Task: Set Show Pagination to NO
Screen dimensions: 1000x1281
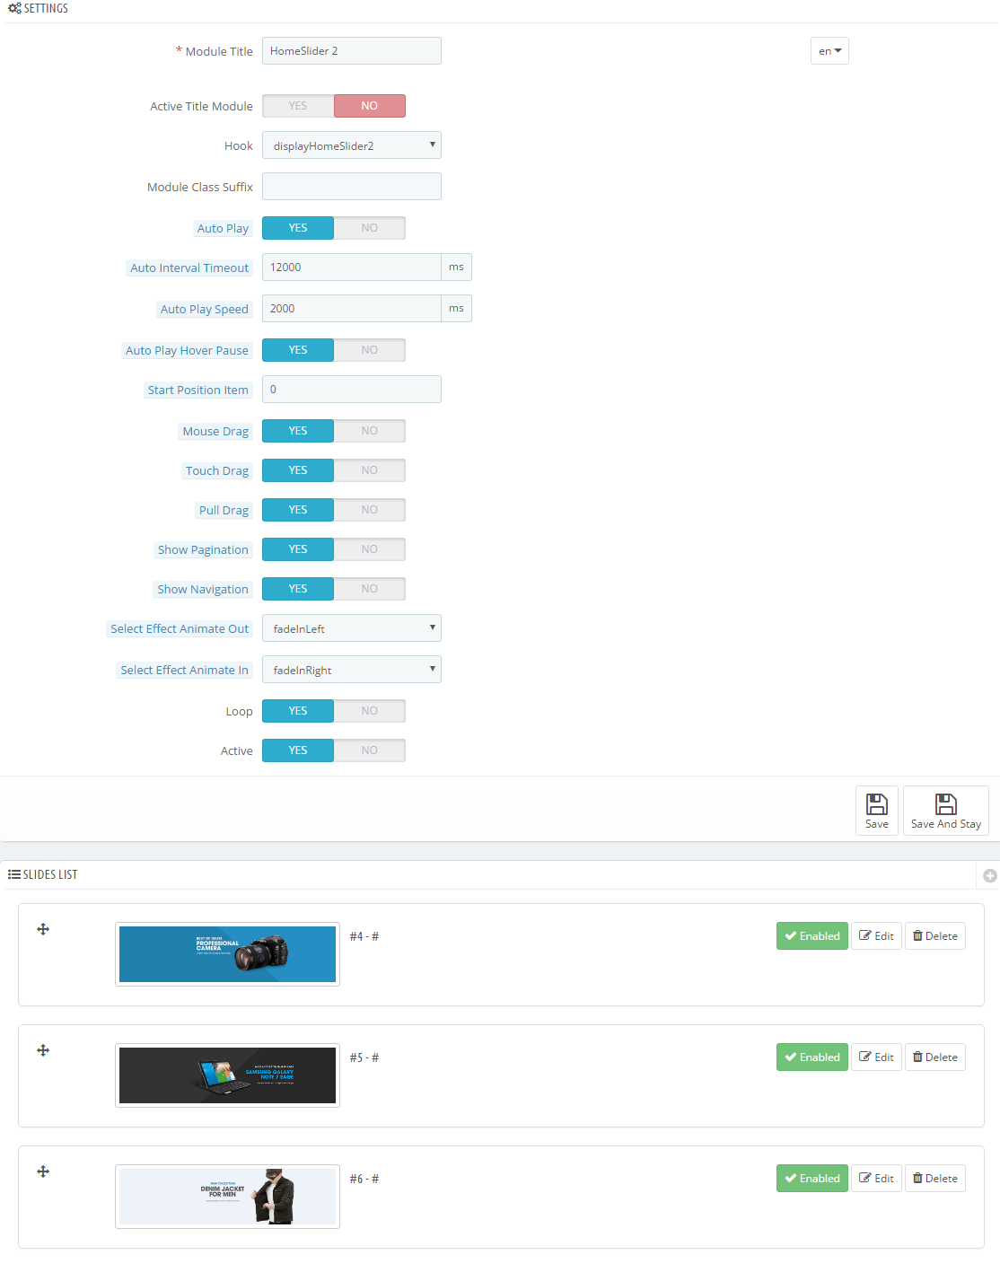Action: pyautogui.click(x=370, y=549)
